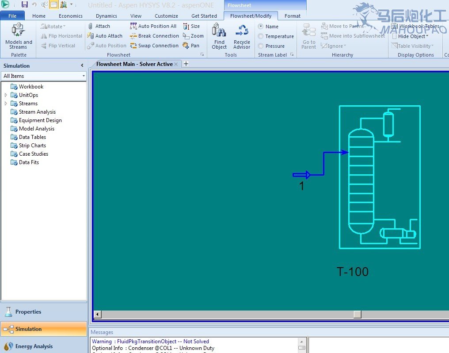This screenshot has height=353, width=449.
Task: Open the All Items dropdown
Action: click(x=44, y=76)
